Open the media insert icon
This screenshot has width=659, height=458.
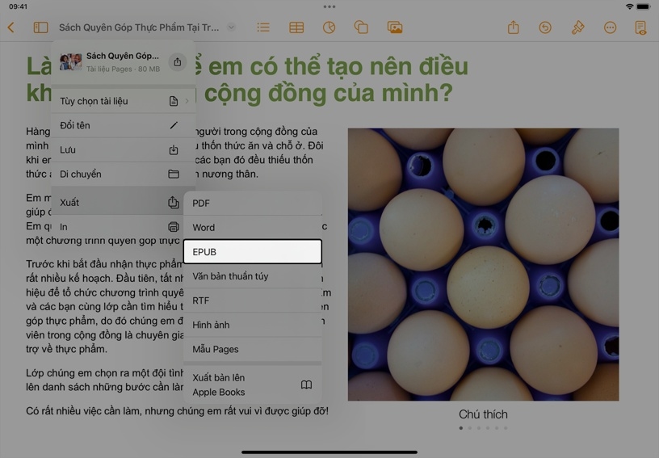[x=395, y=27]
